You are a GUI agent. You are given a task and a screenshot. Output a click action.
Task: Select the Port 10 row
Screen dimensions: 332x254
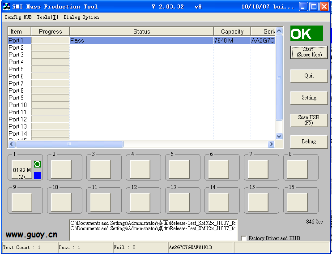pos(141,105)
